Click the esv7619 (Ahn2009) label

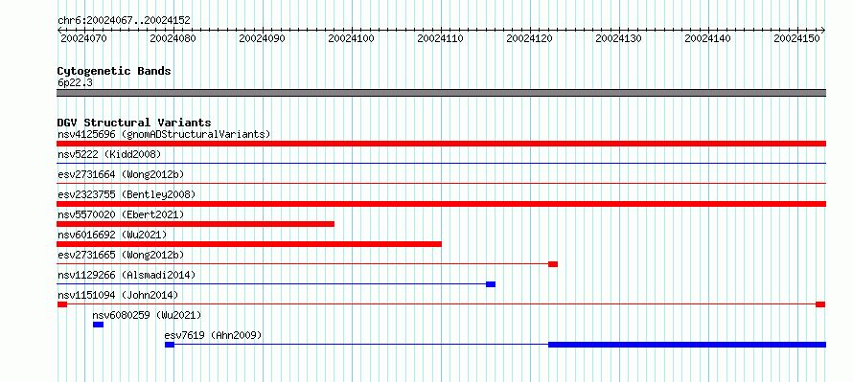213,335
